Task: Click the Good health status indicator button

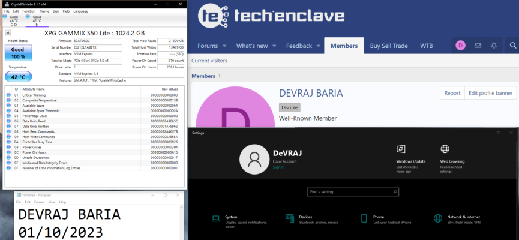Action: [18, 53]
